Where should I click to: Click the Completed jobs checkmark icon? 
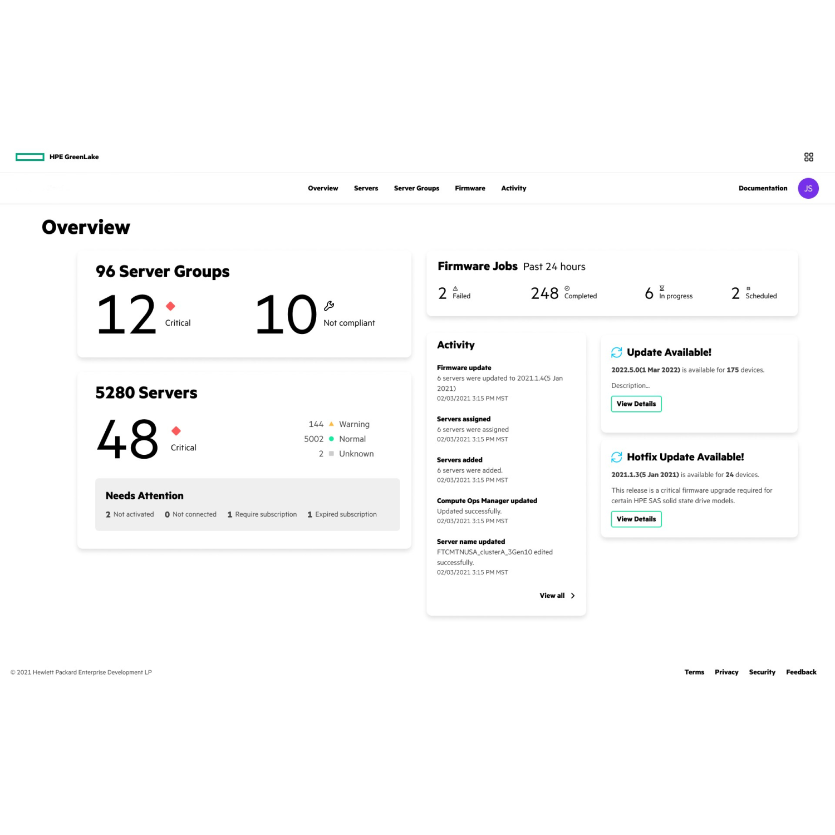coord(567,288)
